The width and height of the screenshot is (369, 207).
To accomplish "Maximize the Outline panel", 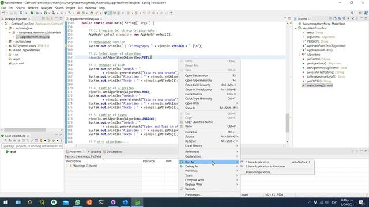I will point(366,18).
